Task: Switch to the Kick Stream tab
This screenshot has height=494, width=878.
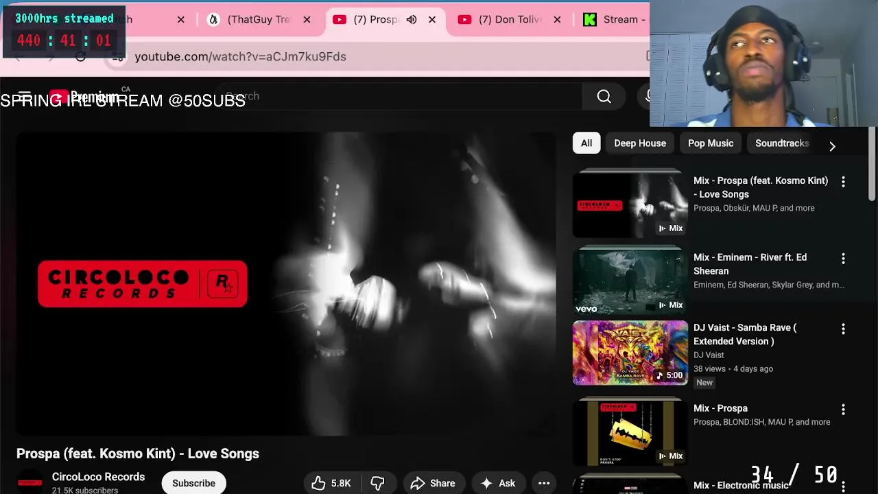Action: pos(613,19)
